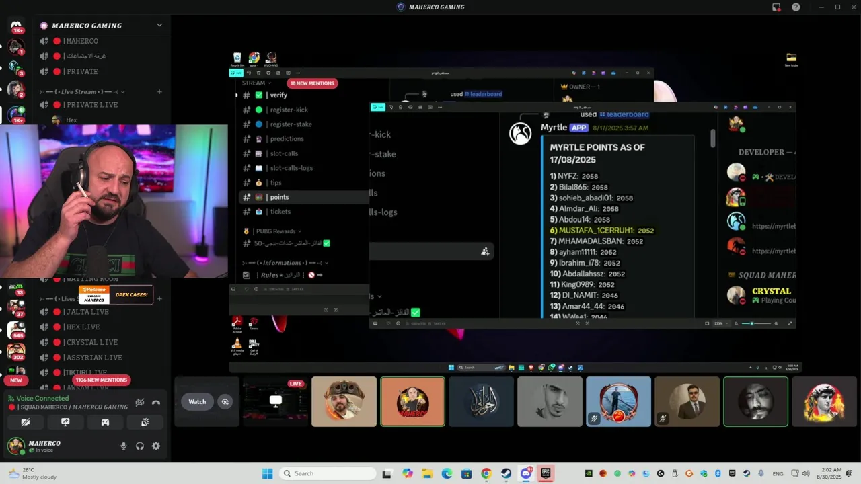Open File Explorer from taskbar
Viewport: 861px width, 484px height.
(x=427, y=473)
